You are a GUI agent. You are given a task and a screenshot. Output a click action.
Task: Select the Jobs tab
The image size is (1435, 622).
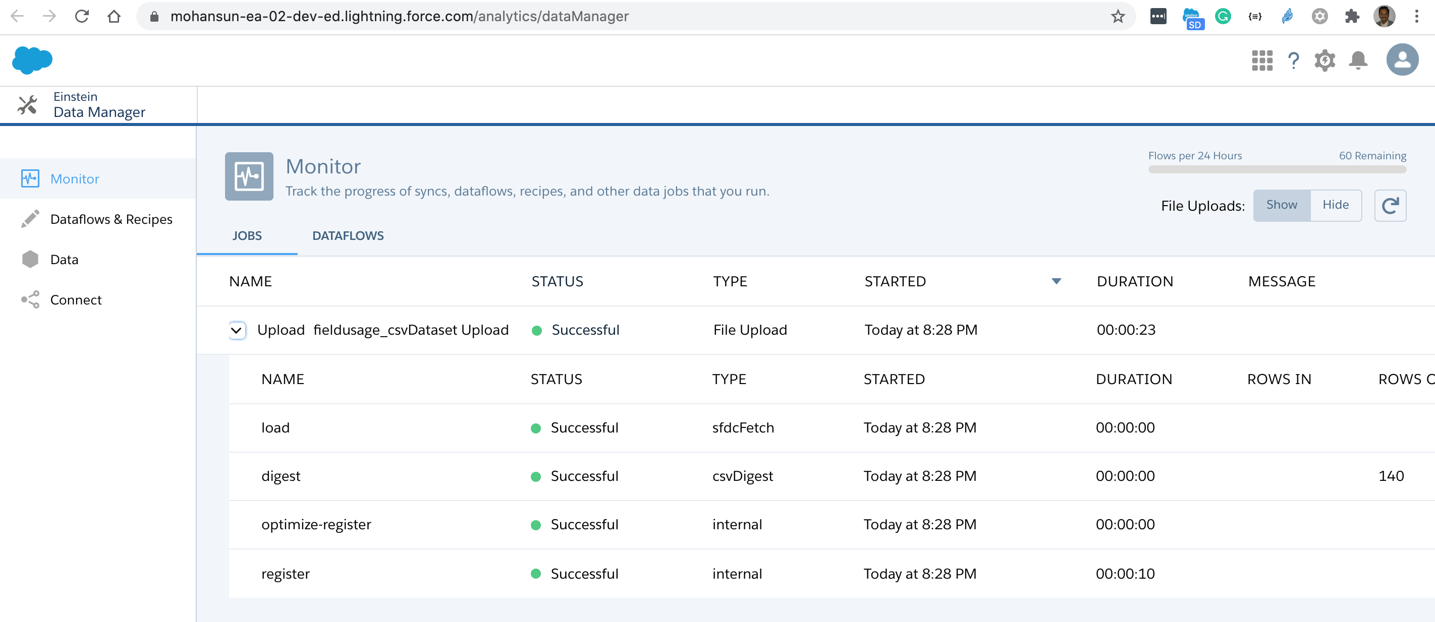247,235
